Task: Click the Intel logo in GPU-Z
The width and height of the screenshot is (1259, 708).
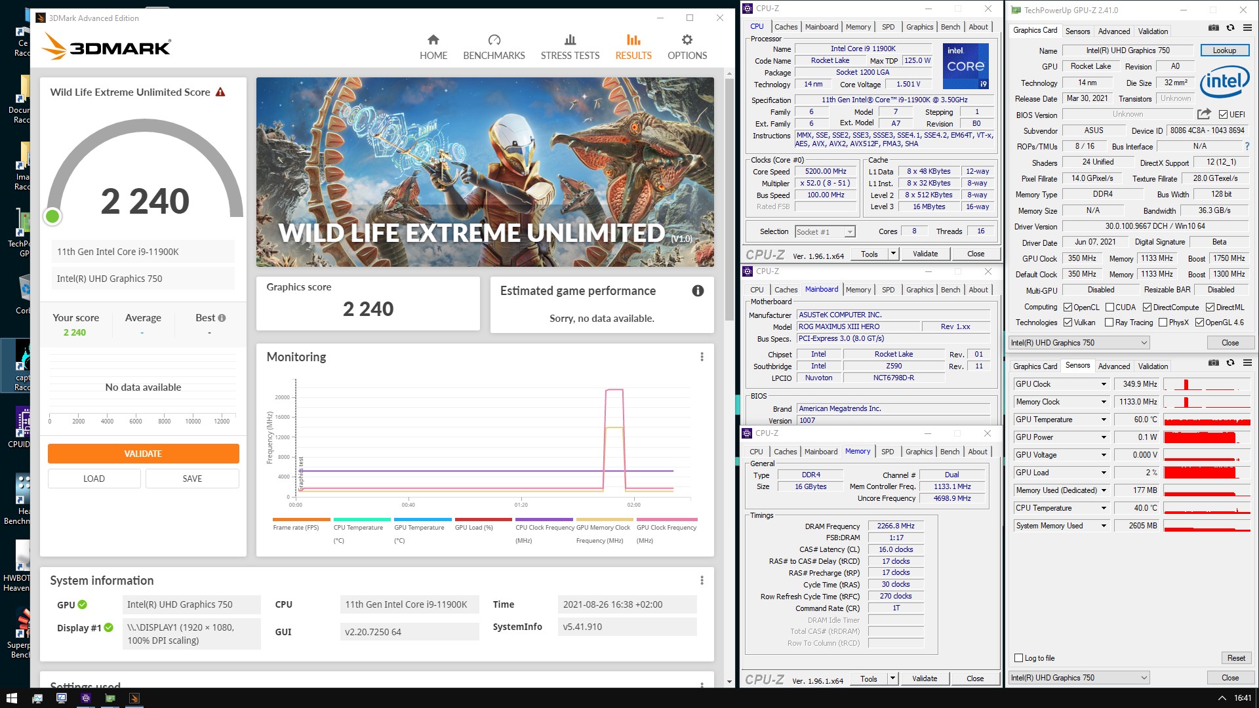Action: [1224, 82]
